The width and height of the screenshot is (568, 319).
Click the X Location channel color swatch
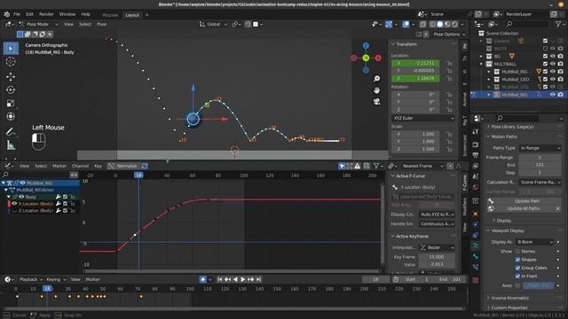point(9,204)
